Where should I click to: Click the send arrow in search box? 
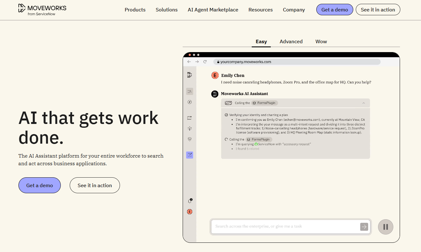[364, 227]
